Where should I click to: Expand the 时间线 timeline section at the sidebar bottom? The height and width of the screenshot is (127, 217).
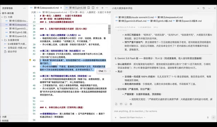5,121
